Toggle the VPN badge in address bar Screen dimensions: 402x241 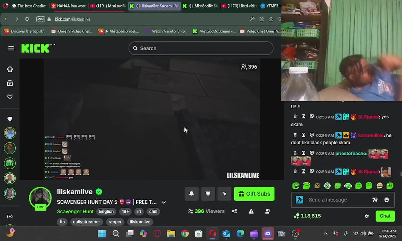(41, 19)
